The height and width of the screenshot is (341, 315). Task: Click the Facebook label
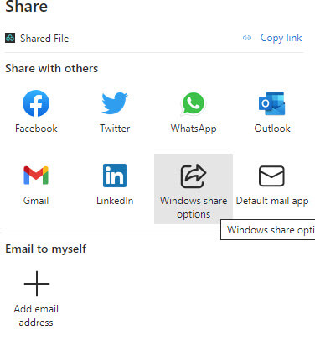[x=36, y=129]
